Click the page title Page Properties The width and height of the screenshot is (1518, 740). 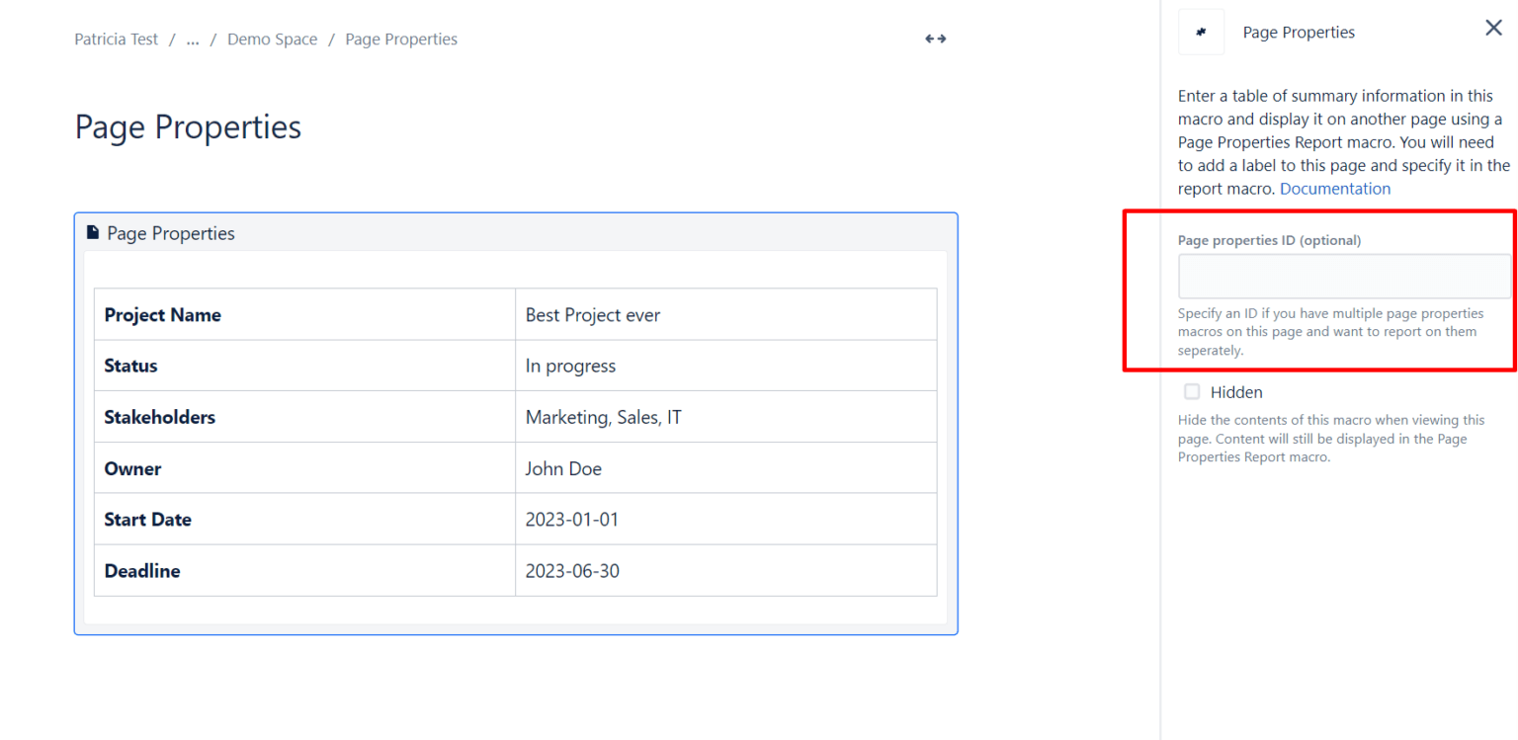(x=187, y=126)
